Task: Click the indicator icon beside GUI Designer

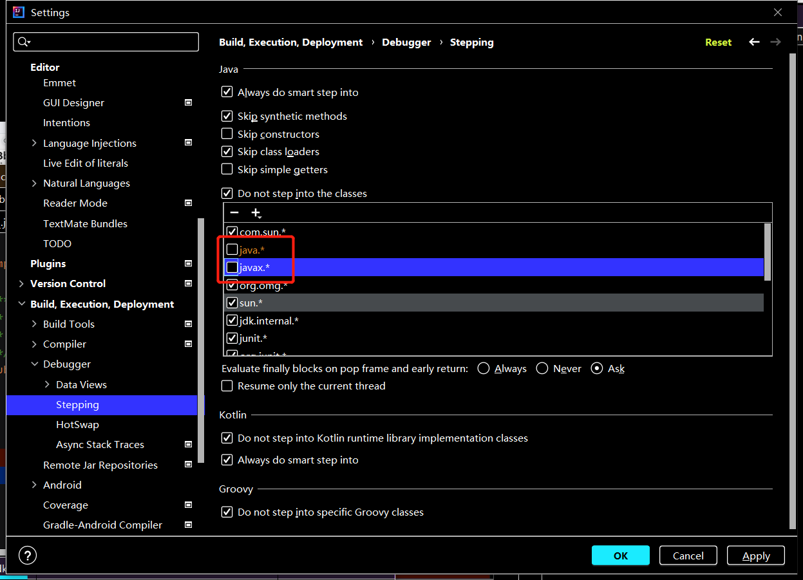Action: coord(187,102)
